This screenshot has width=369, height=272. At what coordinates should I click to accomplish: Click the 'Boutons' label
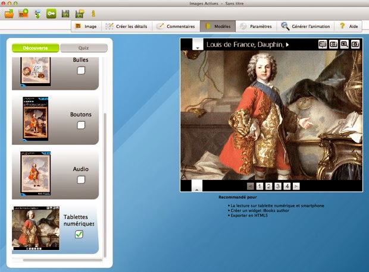[81, 115]
